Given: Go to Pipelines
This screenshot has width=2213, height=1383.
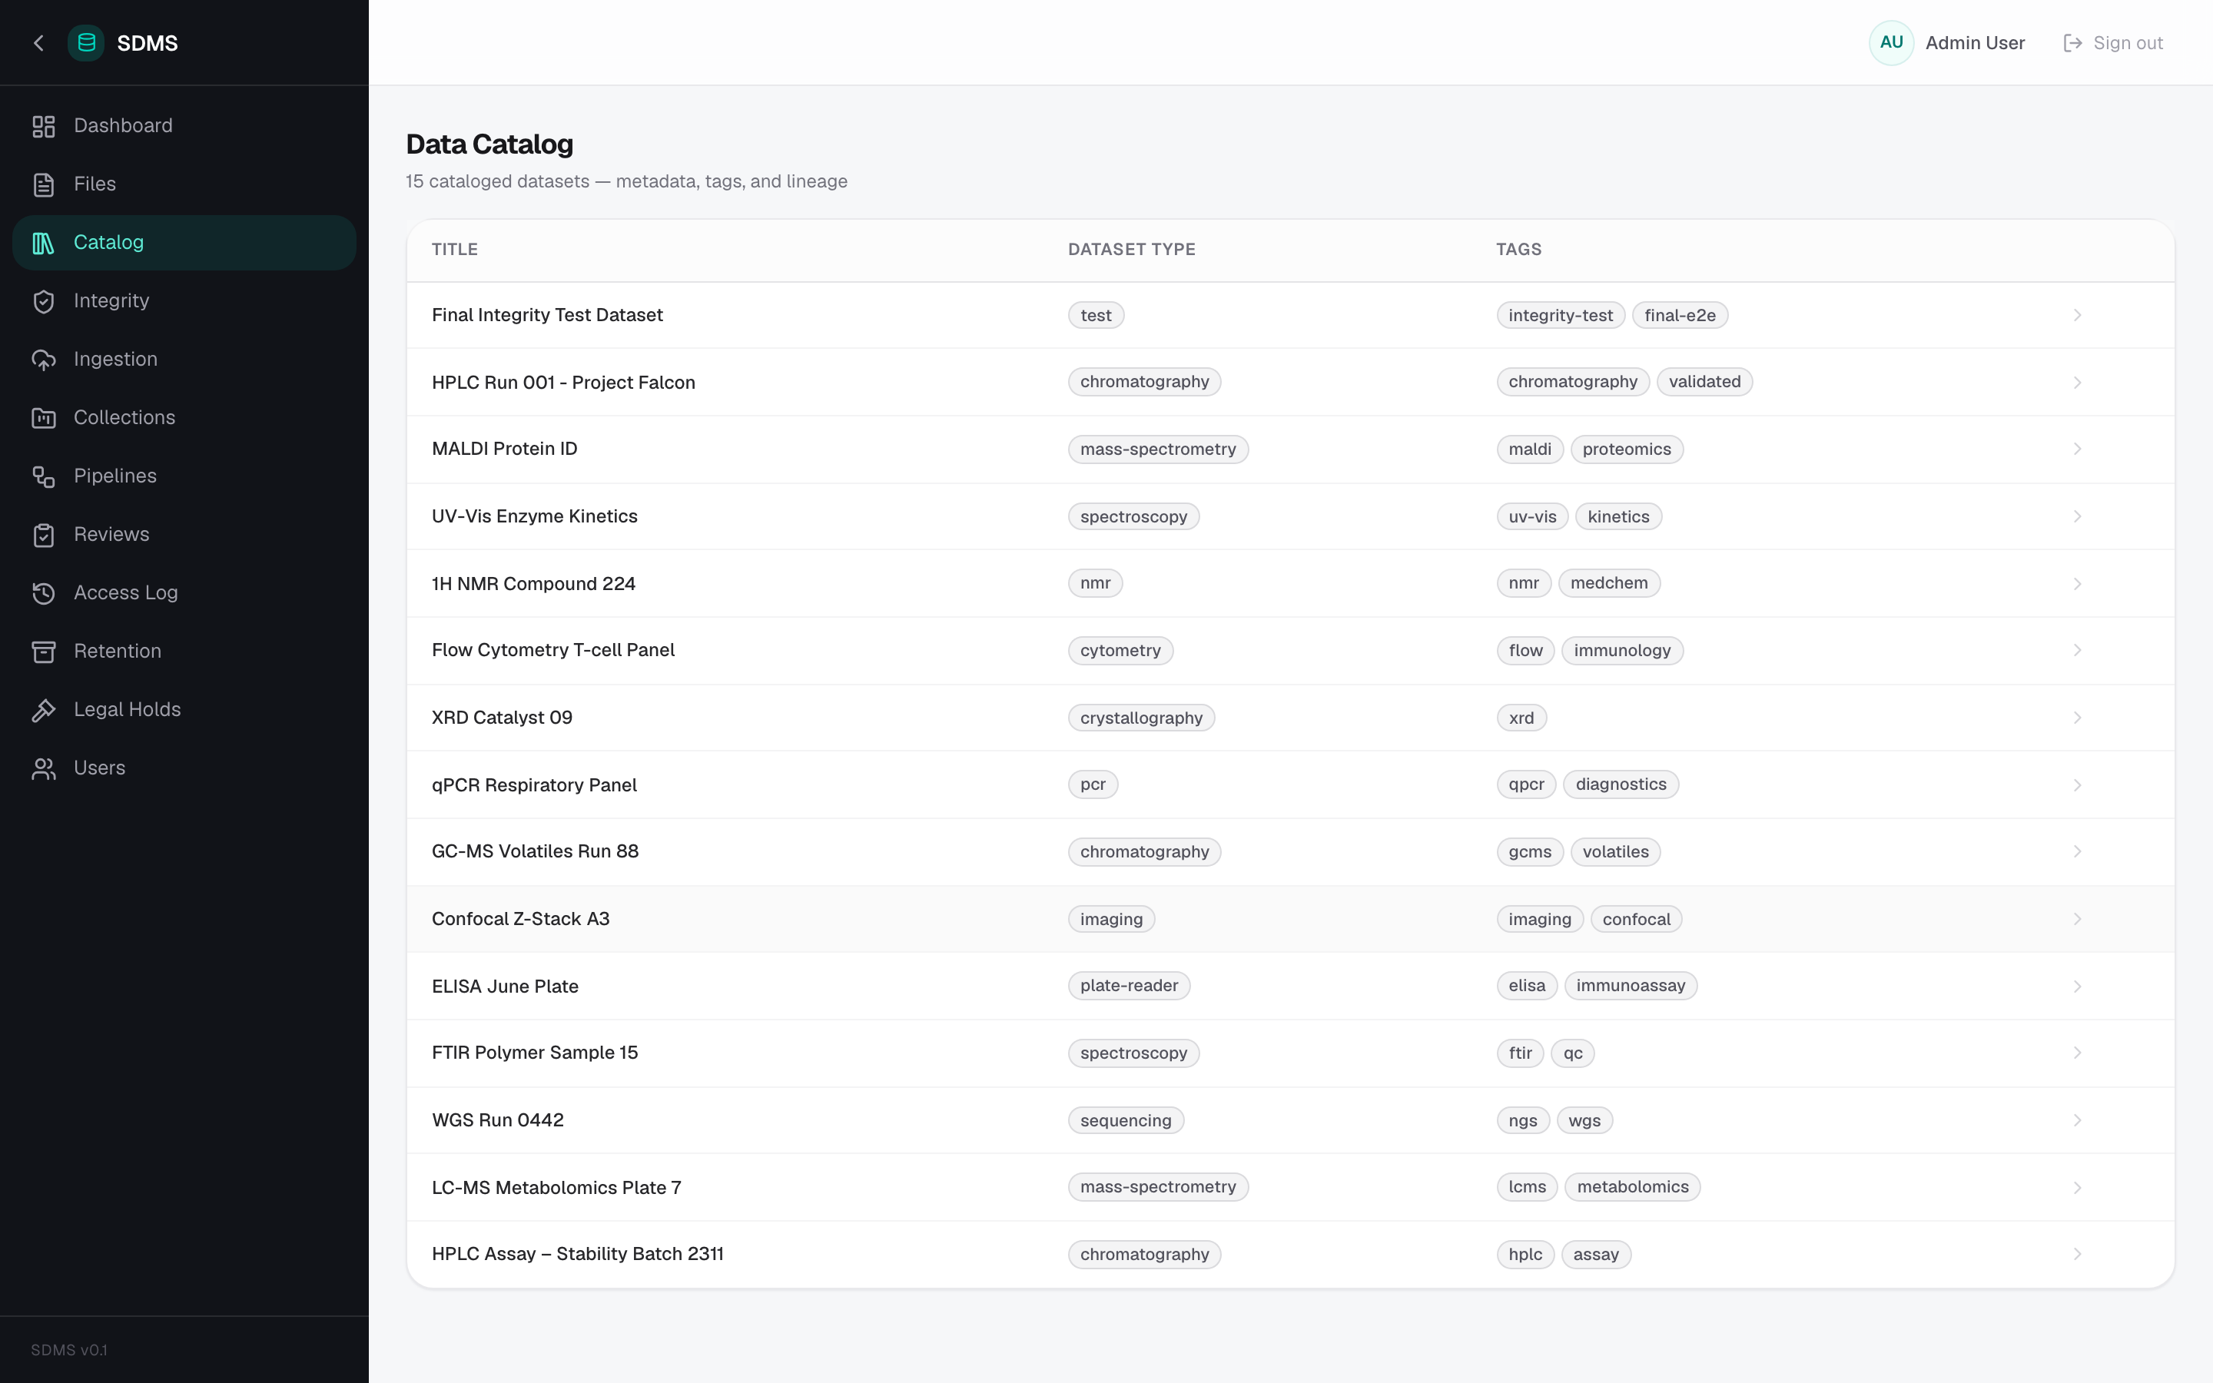Looking at the screenshot, I should point(184,476).
